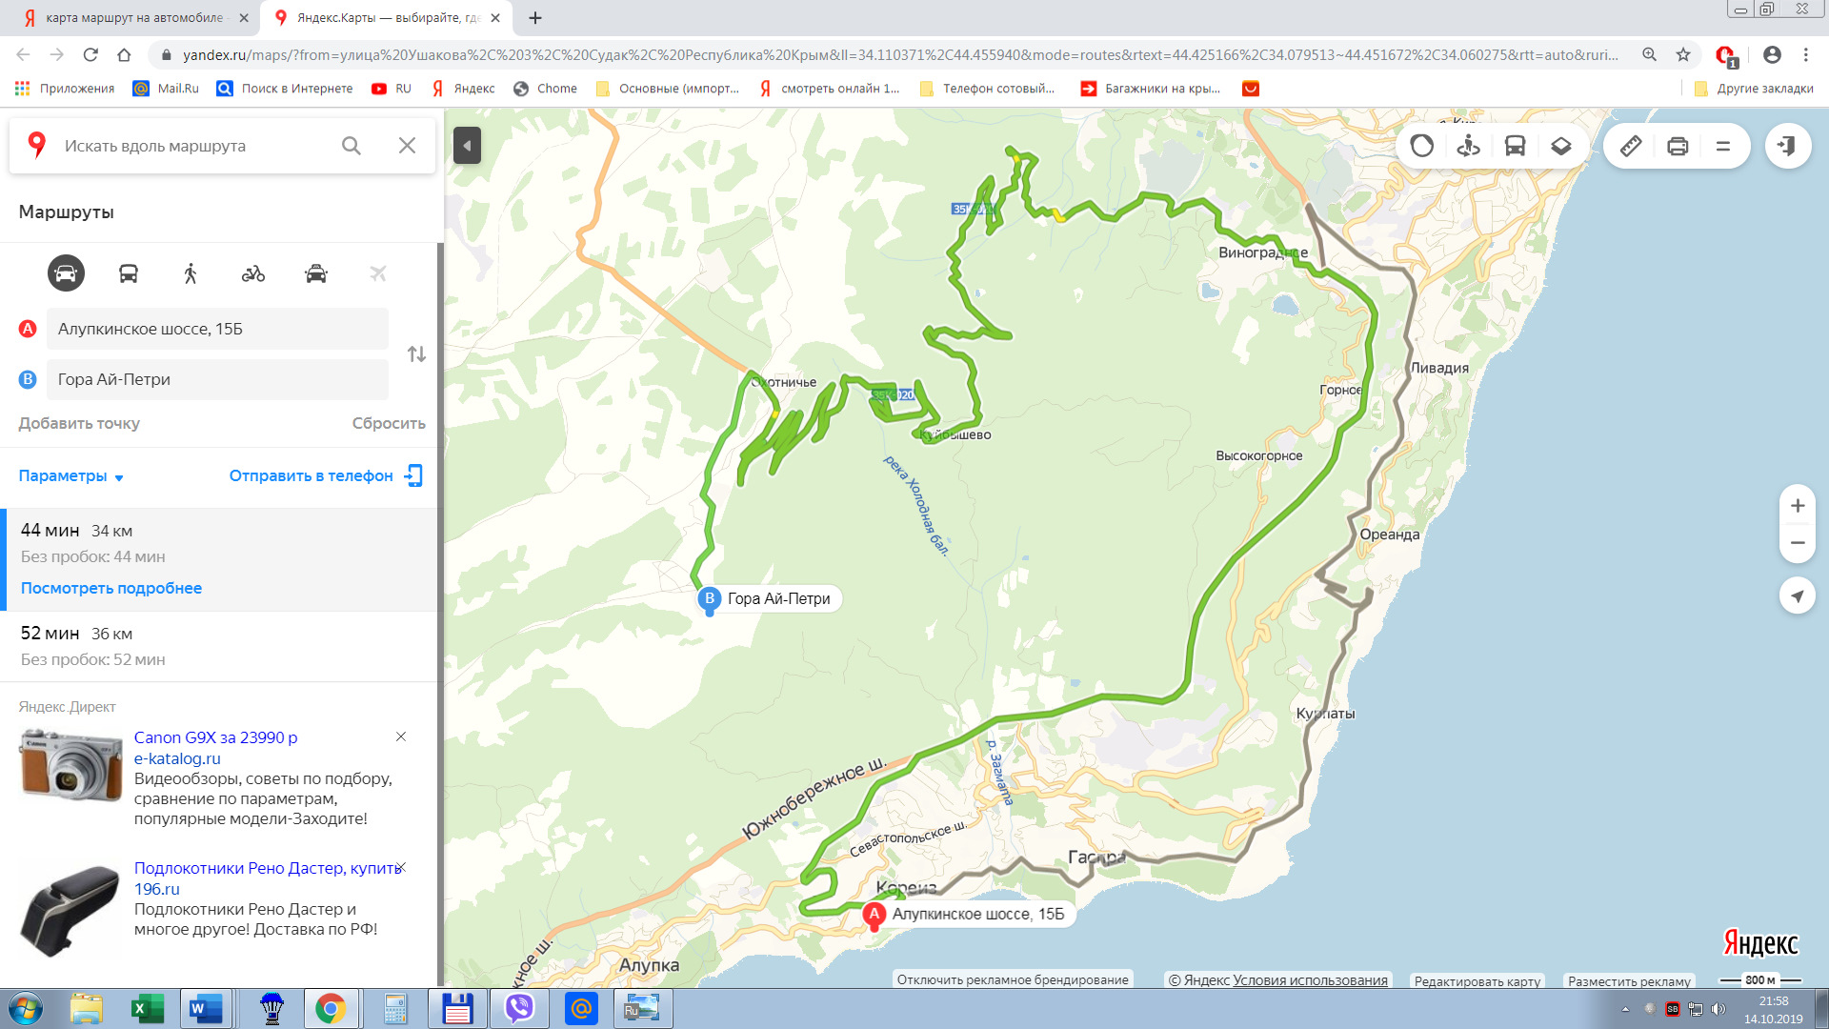Viewport: 1829px width, 1029px height.
Task: Open panoramas and street view layer
Action: coord(1468,146)
